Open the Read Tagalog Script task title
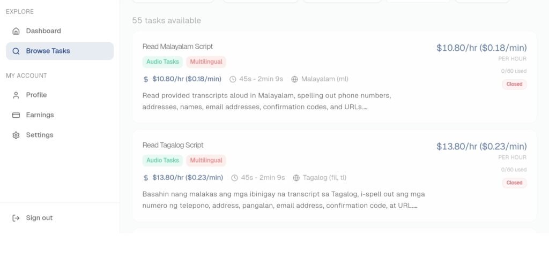This screenshot has height=265, width=549. click(x=173, y=145)
